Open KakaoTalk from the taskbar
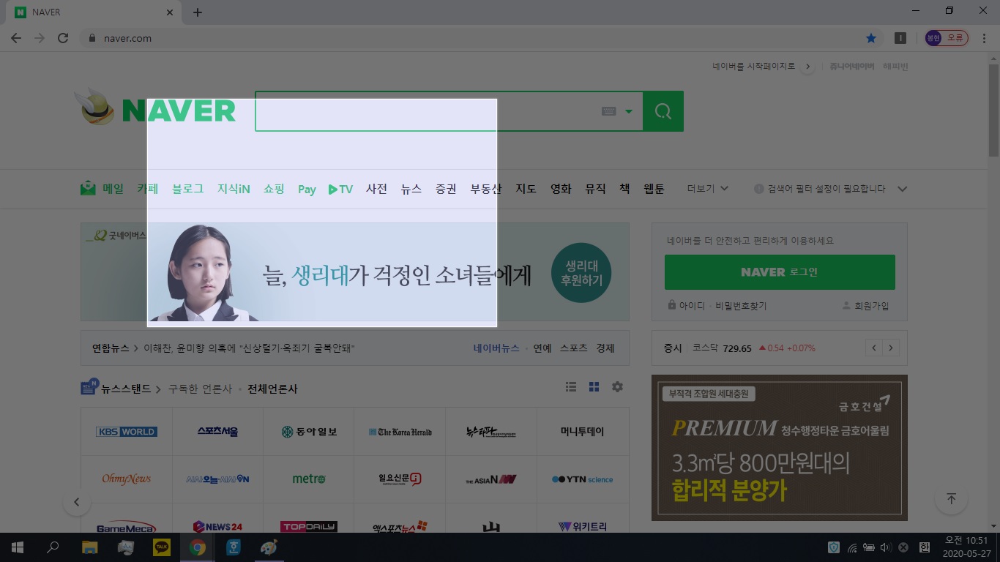 click(161, 547)
